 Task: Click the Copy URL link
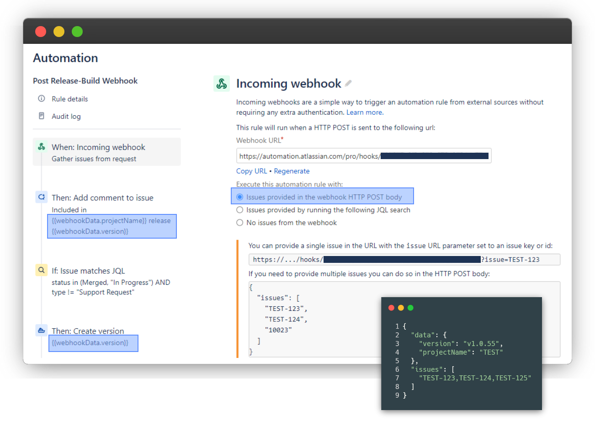coord(251,171)
